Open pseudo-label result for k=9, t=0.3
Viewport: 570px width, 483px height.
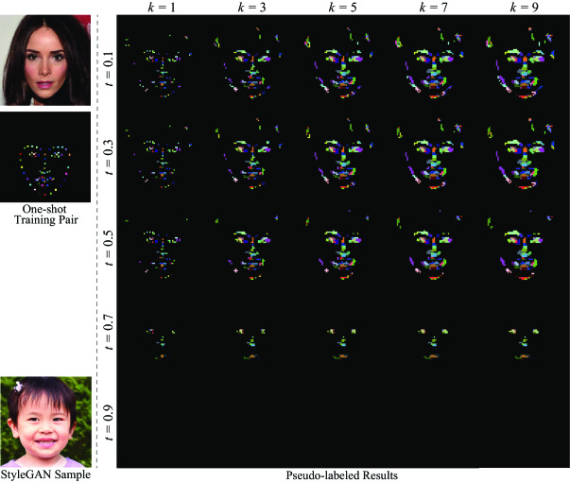pos(525,151)
